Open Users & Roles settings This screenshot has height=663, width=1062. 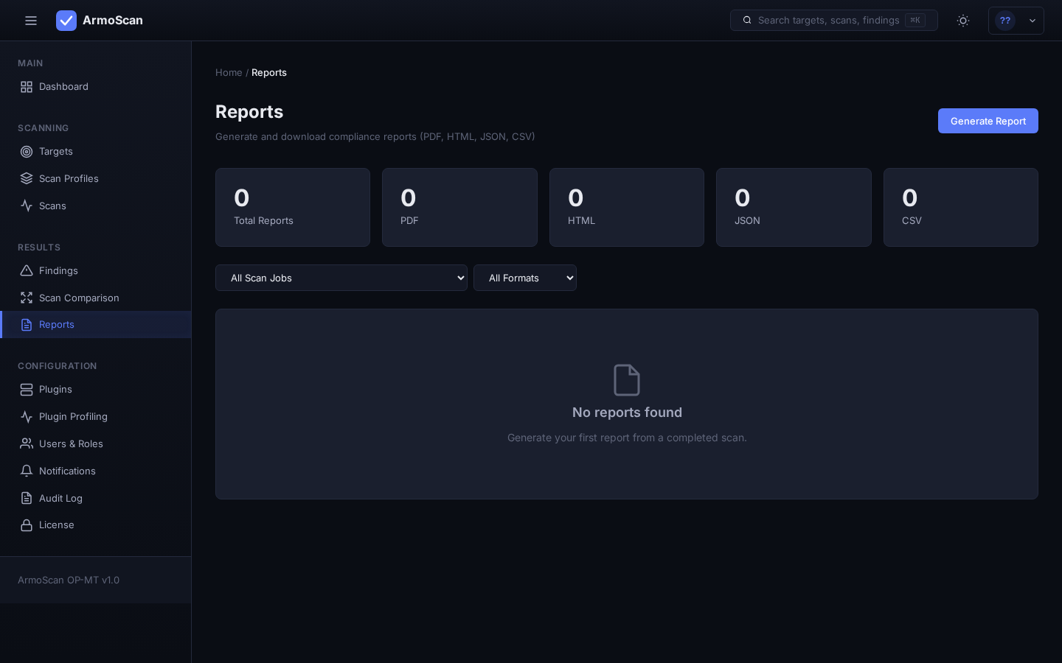tap(96, 444)
